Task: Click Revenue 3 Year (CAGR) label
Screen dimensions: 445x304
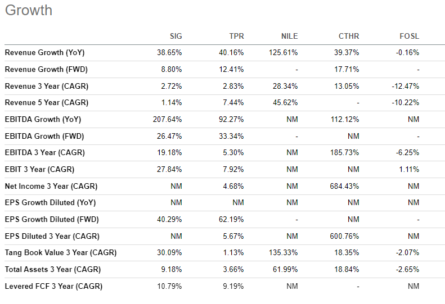Action: pos(47,87)
